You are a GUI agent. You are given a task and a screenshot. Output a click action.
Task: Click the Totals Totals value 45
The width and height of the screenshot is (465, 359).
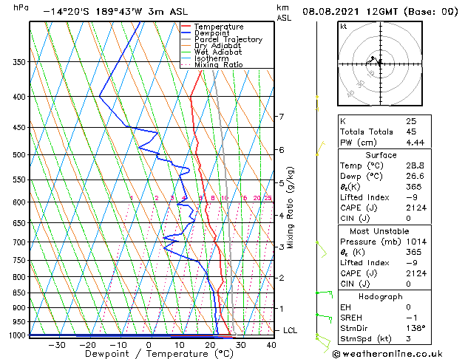[411, 131]
